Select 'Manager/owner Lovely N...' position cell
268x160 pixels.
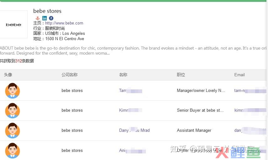(x=201, y=91)
